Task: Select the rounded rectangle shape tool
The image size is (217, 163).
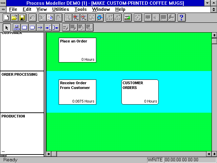Action: point(32,28)
